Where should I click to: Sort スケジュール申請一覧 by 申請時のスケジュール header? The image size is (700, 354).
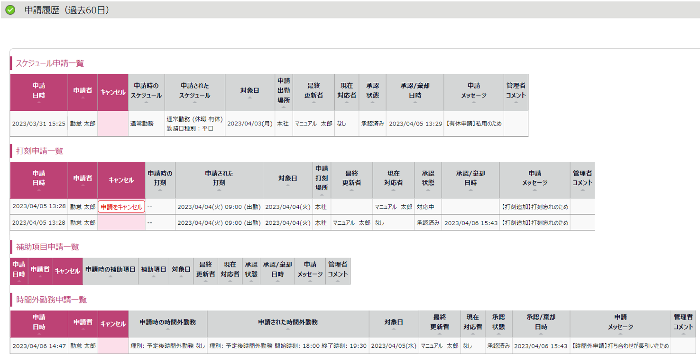(147, 92)
